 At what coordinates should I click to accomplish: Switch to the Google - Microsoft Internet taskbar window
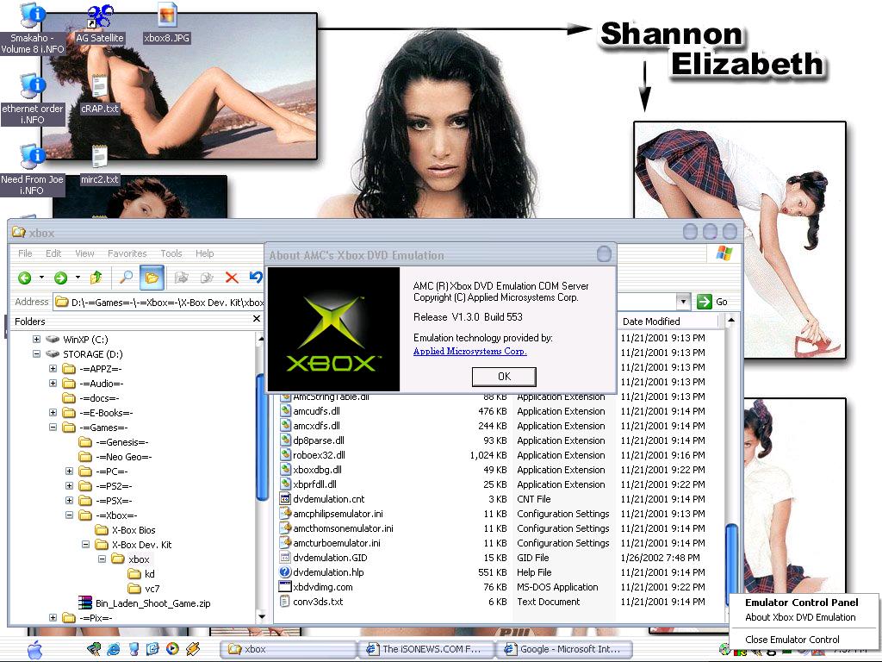564,649
